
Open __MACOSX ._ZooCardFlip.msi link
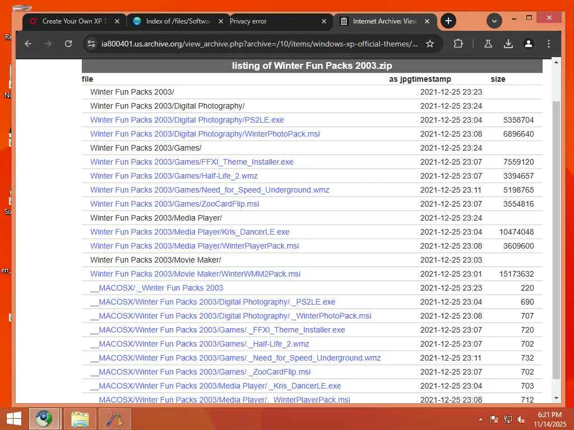200,372
